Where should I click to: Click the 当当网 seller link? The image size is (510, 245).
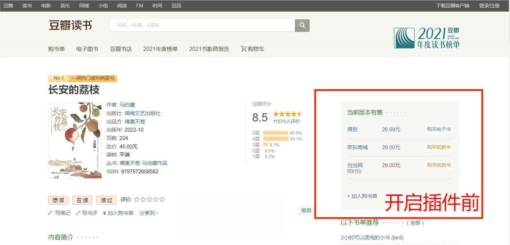click(x=355, y=165)
